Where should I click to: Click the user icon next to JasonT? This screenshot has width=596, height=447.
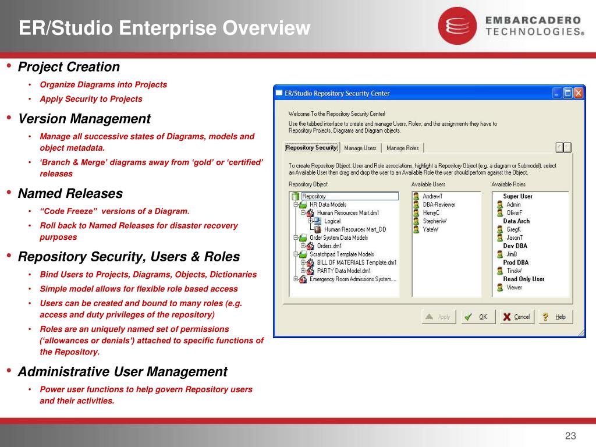tap(500, 238)
